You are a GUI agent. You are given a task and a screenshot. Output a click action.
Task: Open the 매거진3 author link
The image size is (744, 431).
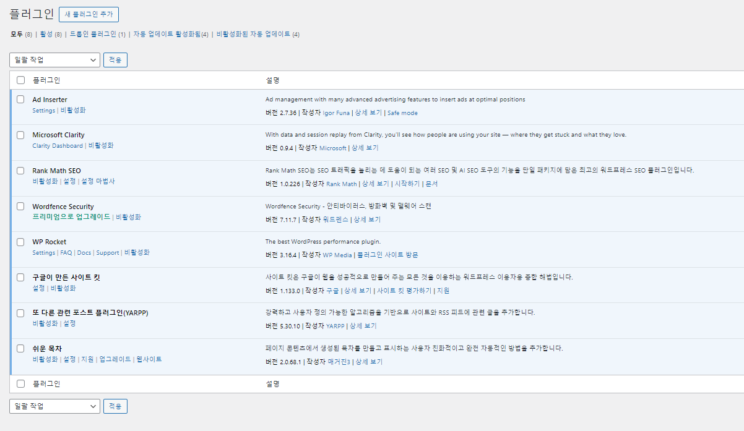[x=339, y=362]
